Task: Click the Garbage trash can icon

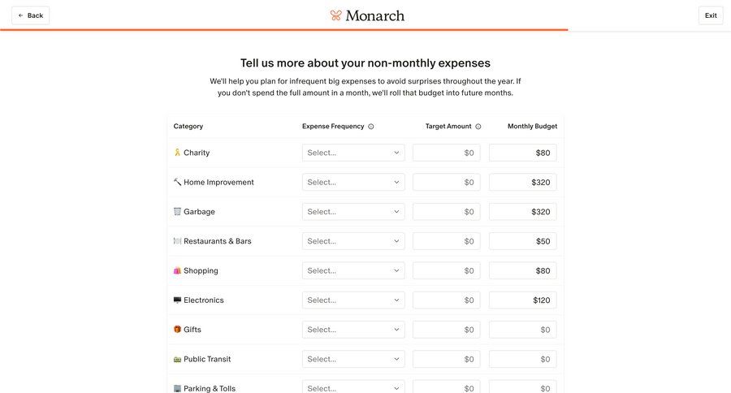Action: pos(177,211)
